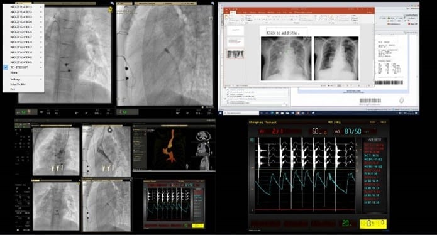The image size is (437, 235).
Task: Click the green icon under the left fluoroscopy view
Action: click(24, 112)
